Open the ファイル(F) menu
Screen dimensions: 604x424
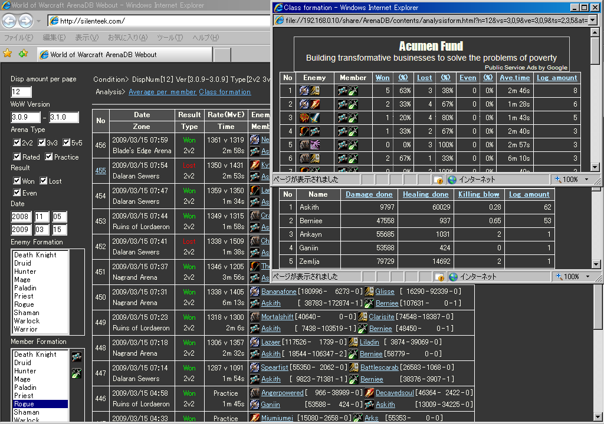[x=18, y=37]
